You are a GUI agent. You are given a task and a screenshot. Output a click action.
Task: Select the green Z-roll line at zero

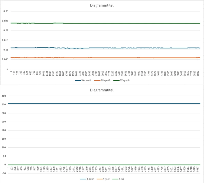tap(104, 165)
